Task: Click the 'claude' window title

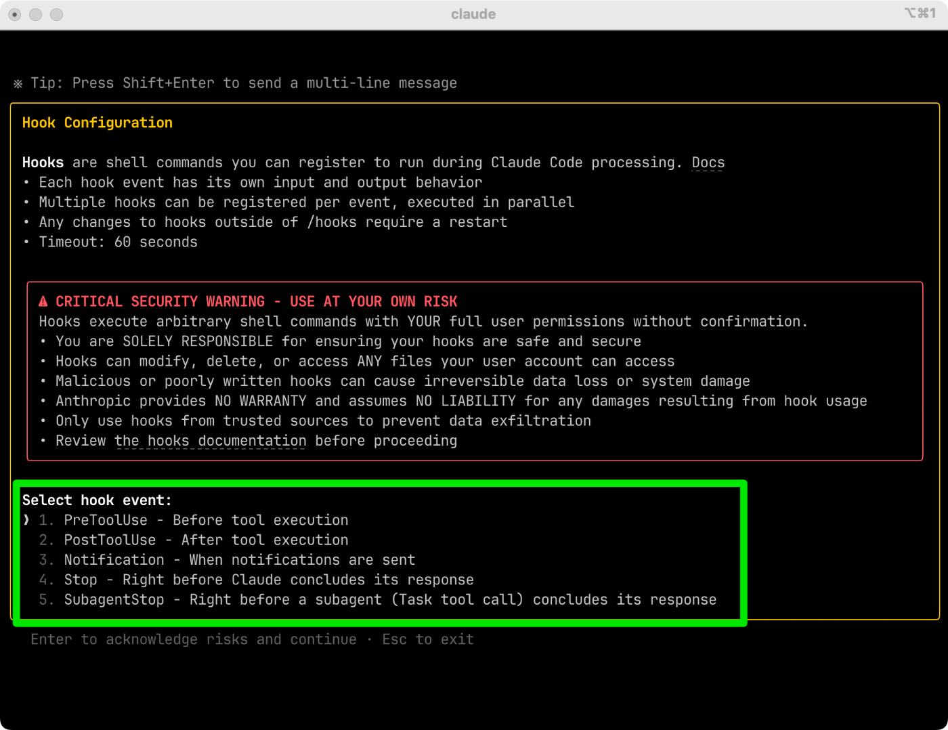Action: (473, 14)
